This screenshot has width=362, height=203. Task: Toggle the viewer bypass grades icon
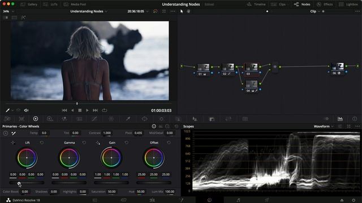pyautogui.click(x=155, y=11)
